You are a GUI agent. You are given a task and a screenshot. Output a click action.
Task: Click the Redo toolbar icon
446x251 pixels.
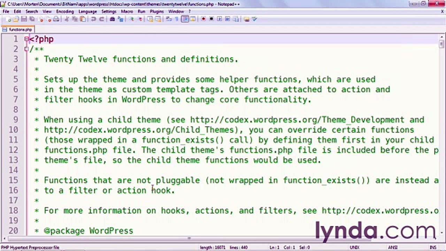(x=101, y=19)
